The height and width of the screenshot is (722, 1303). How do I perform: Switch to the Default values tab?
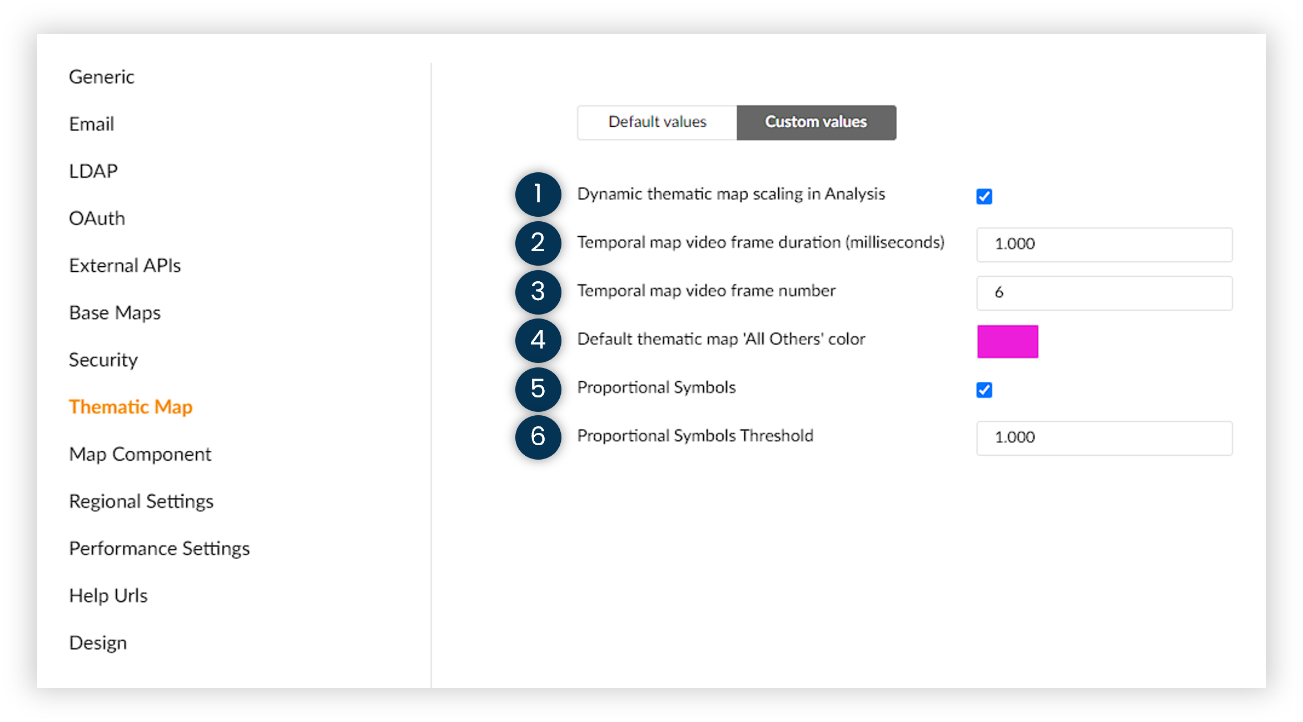tap(657, 122)
